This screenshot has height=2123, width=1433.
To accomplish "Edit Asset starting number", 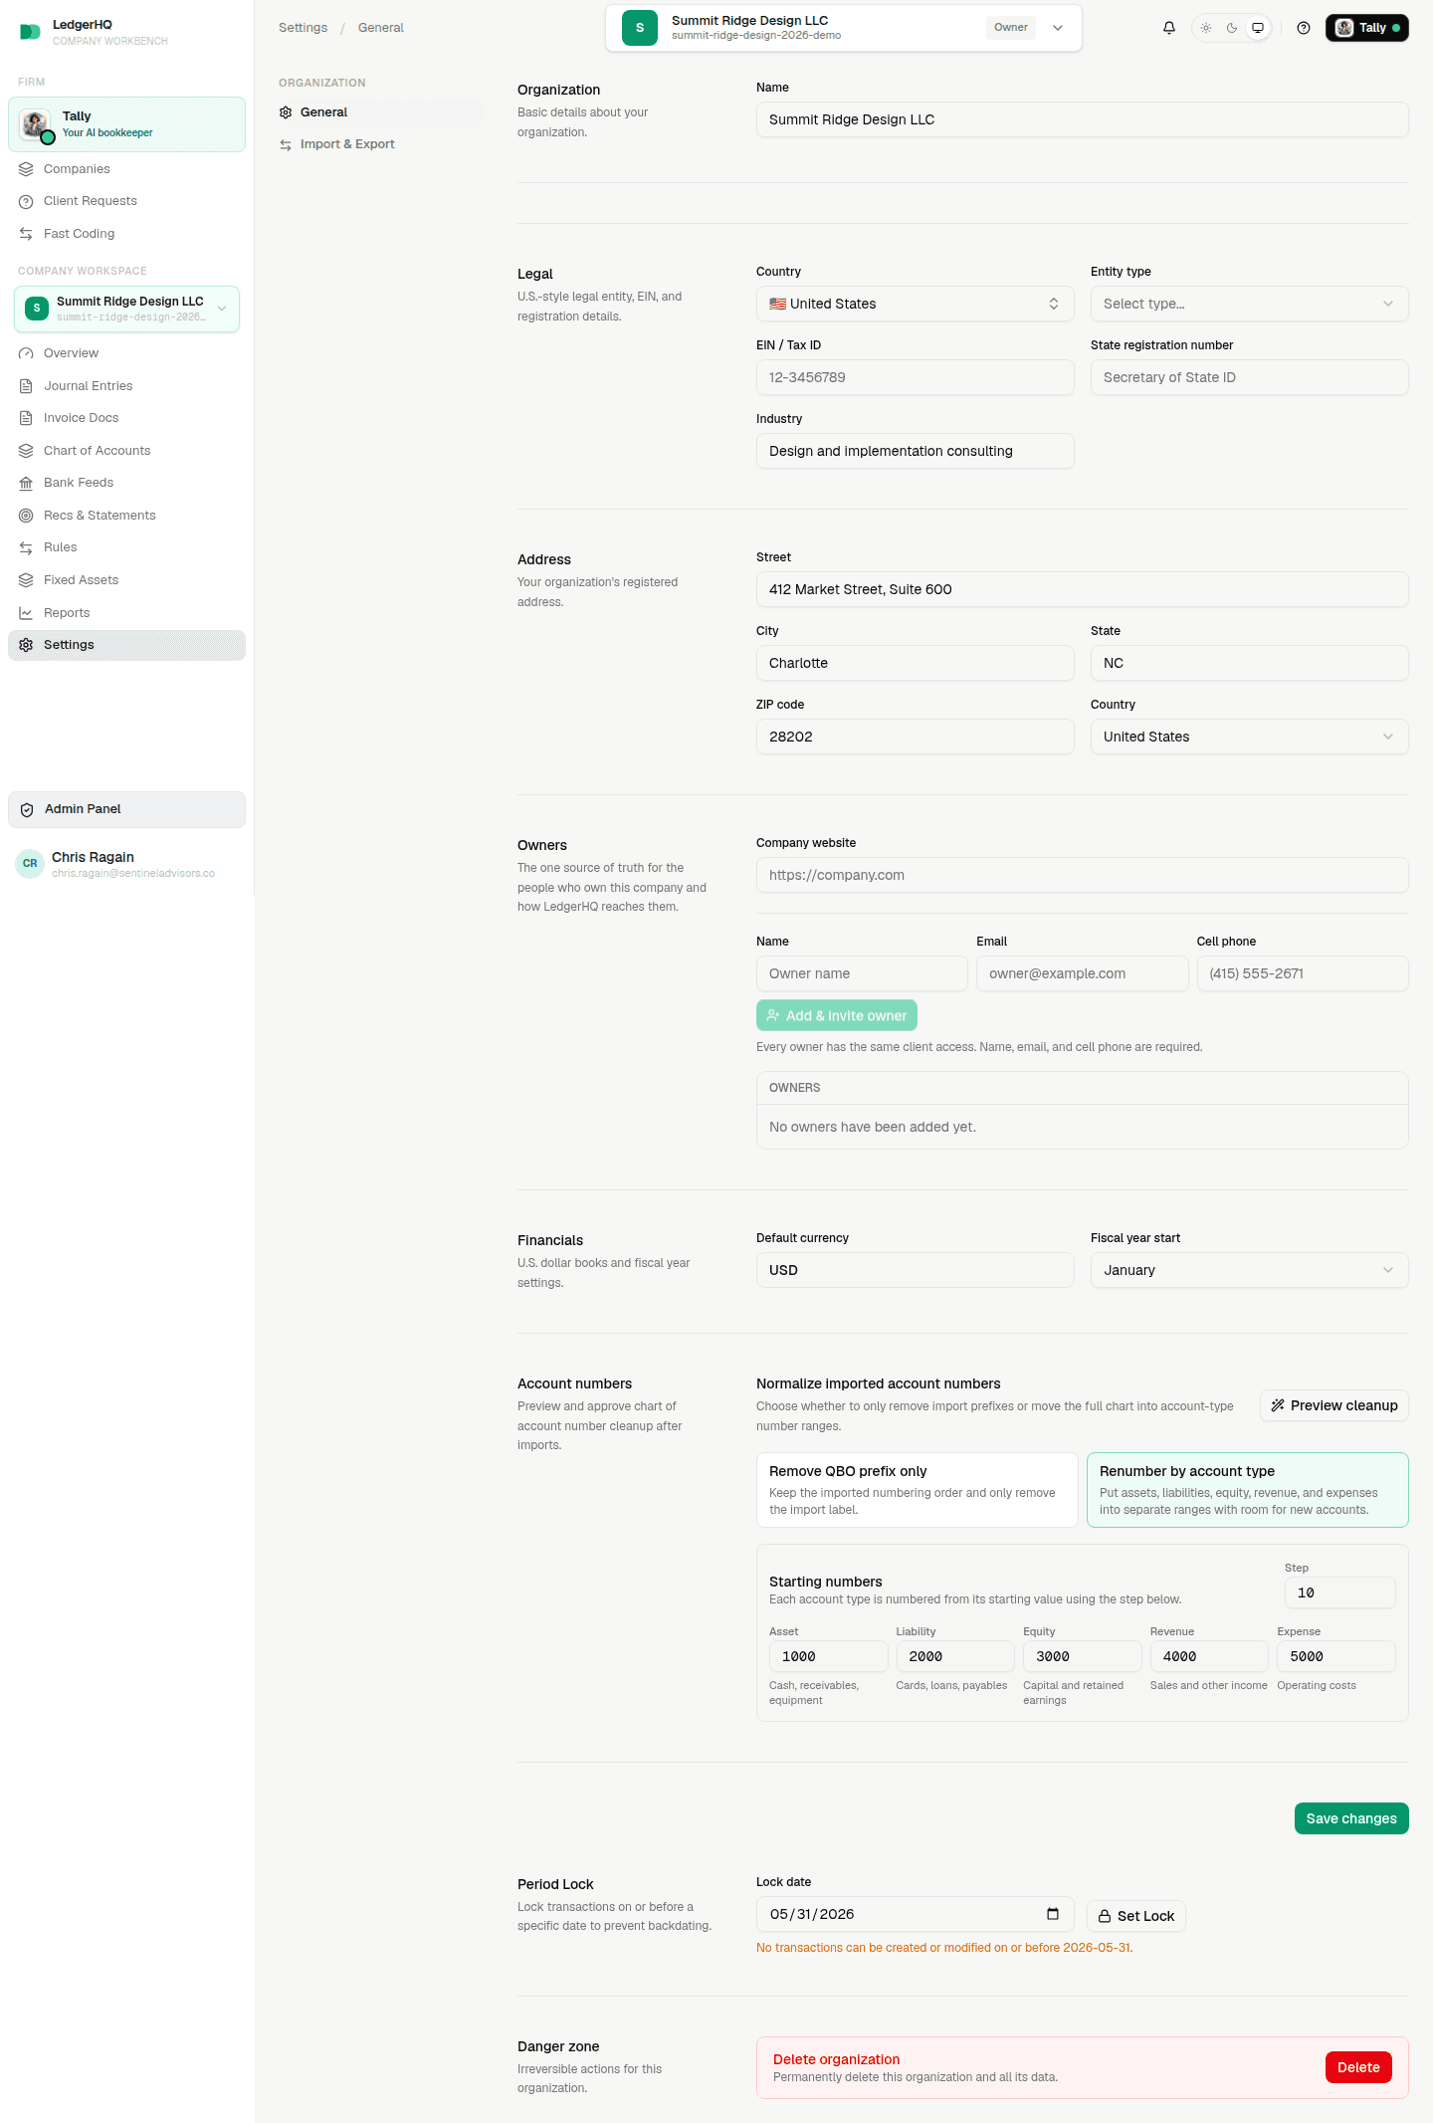I will (828, 1656).
